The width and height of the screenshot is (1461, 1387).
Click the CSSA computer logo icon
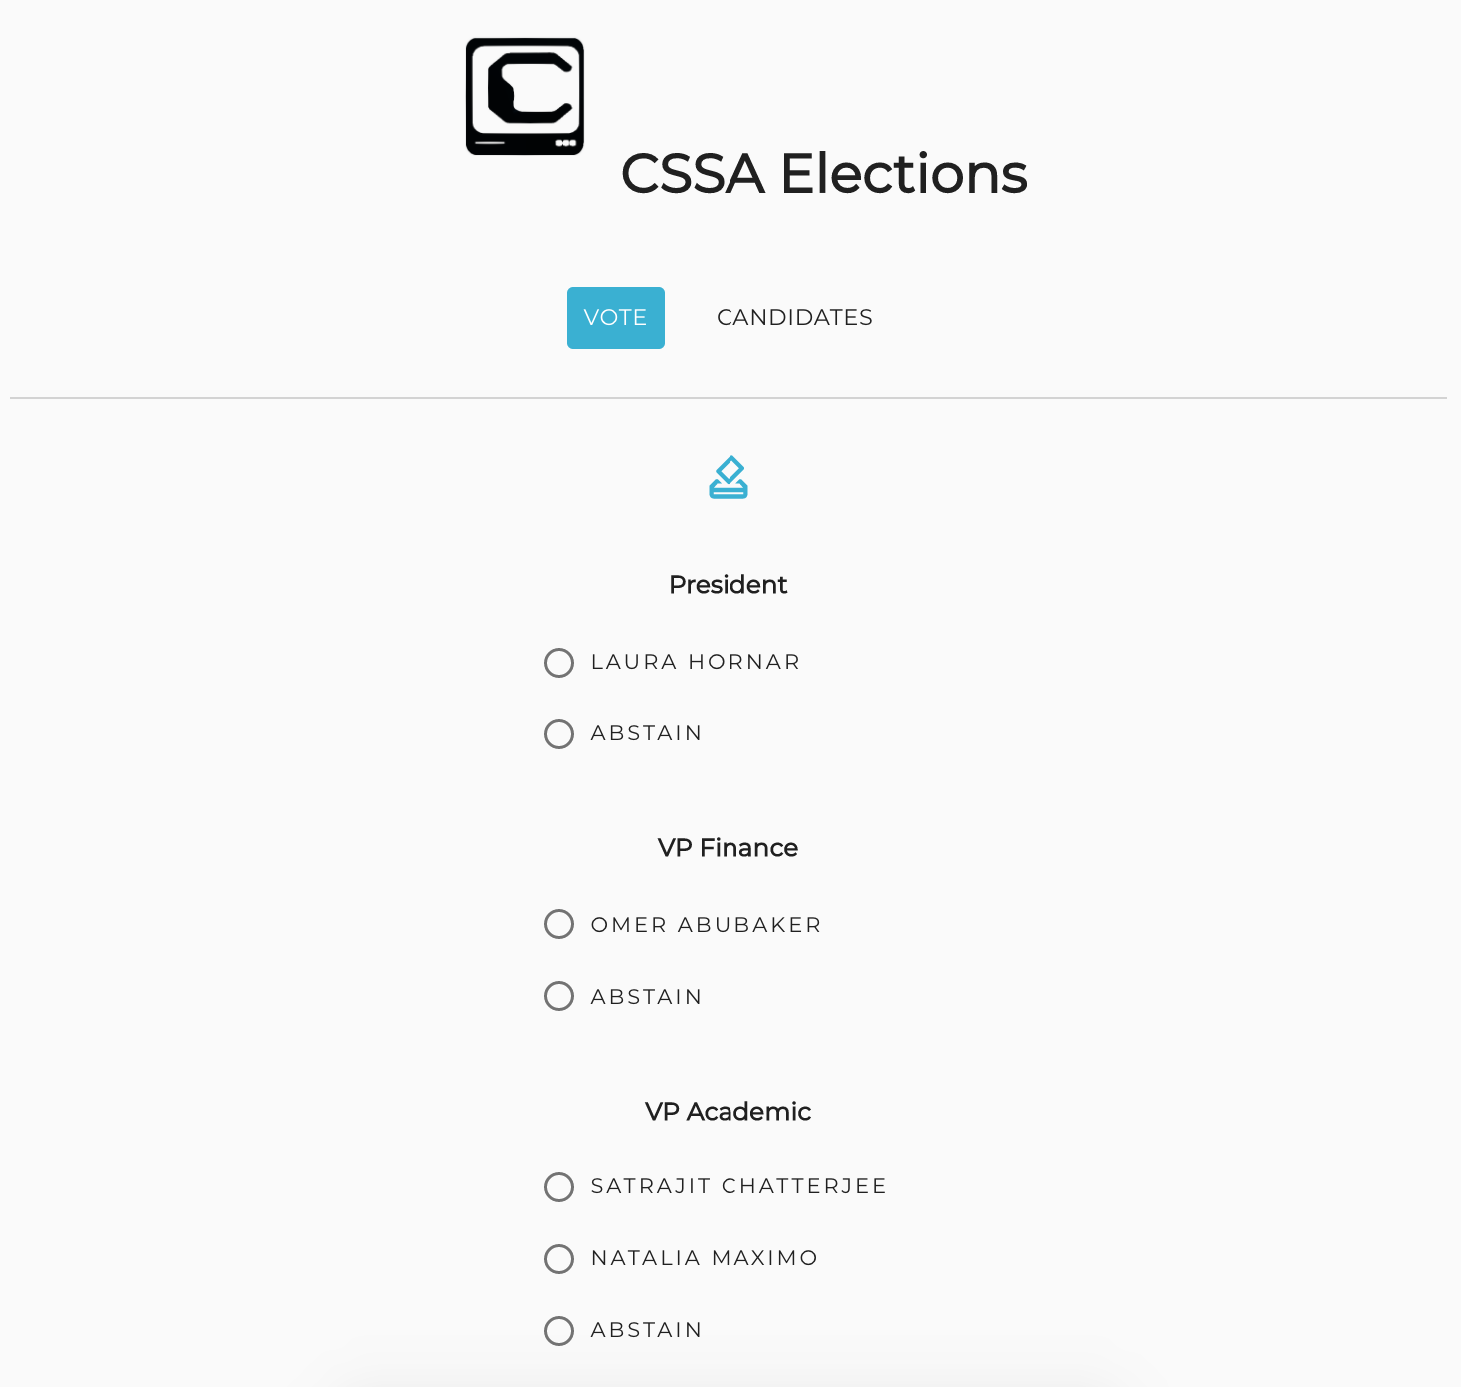point(525,97)
